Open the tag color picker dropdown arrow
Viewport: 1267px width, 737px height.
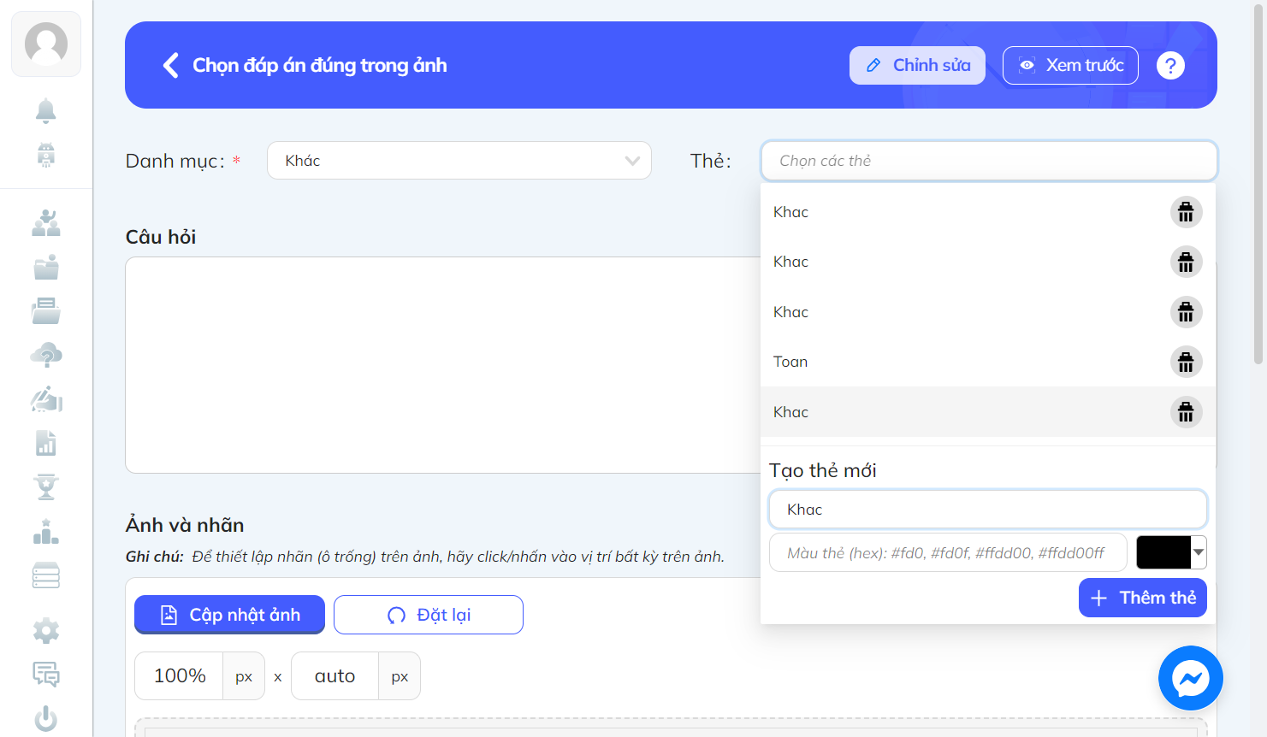click(1199, 552)
